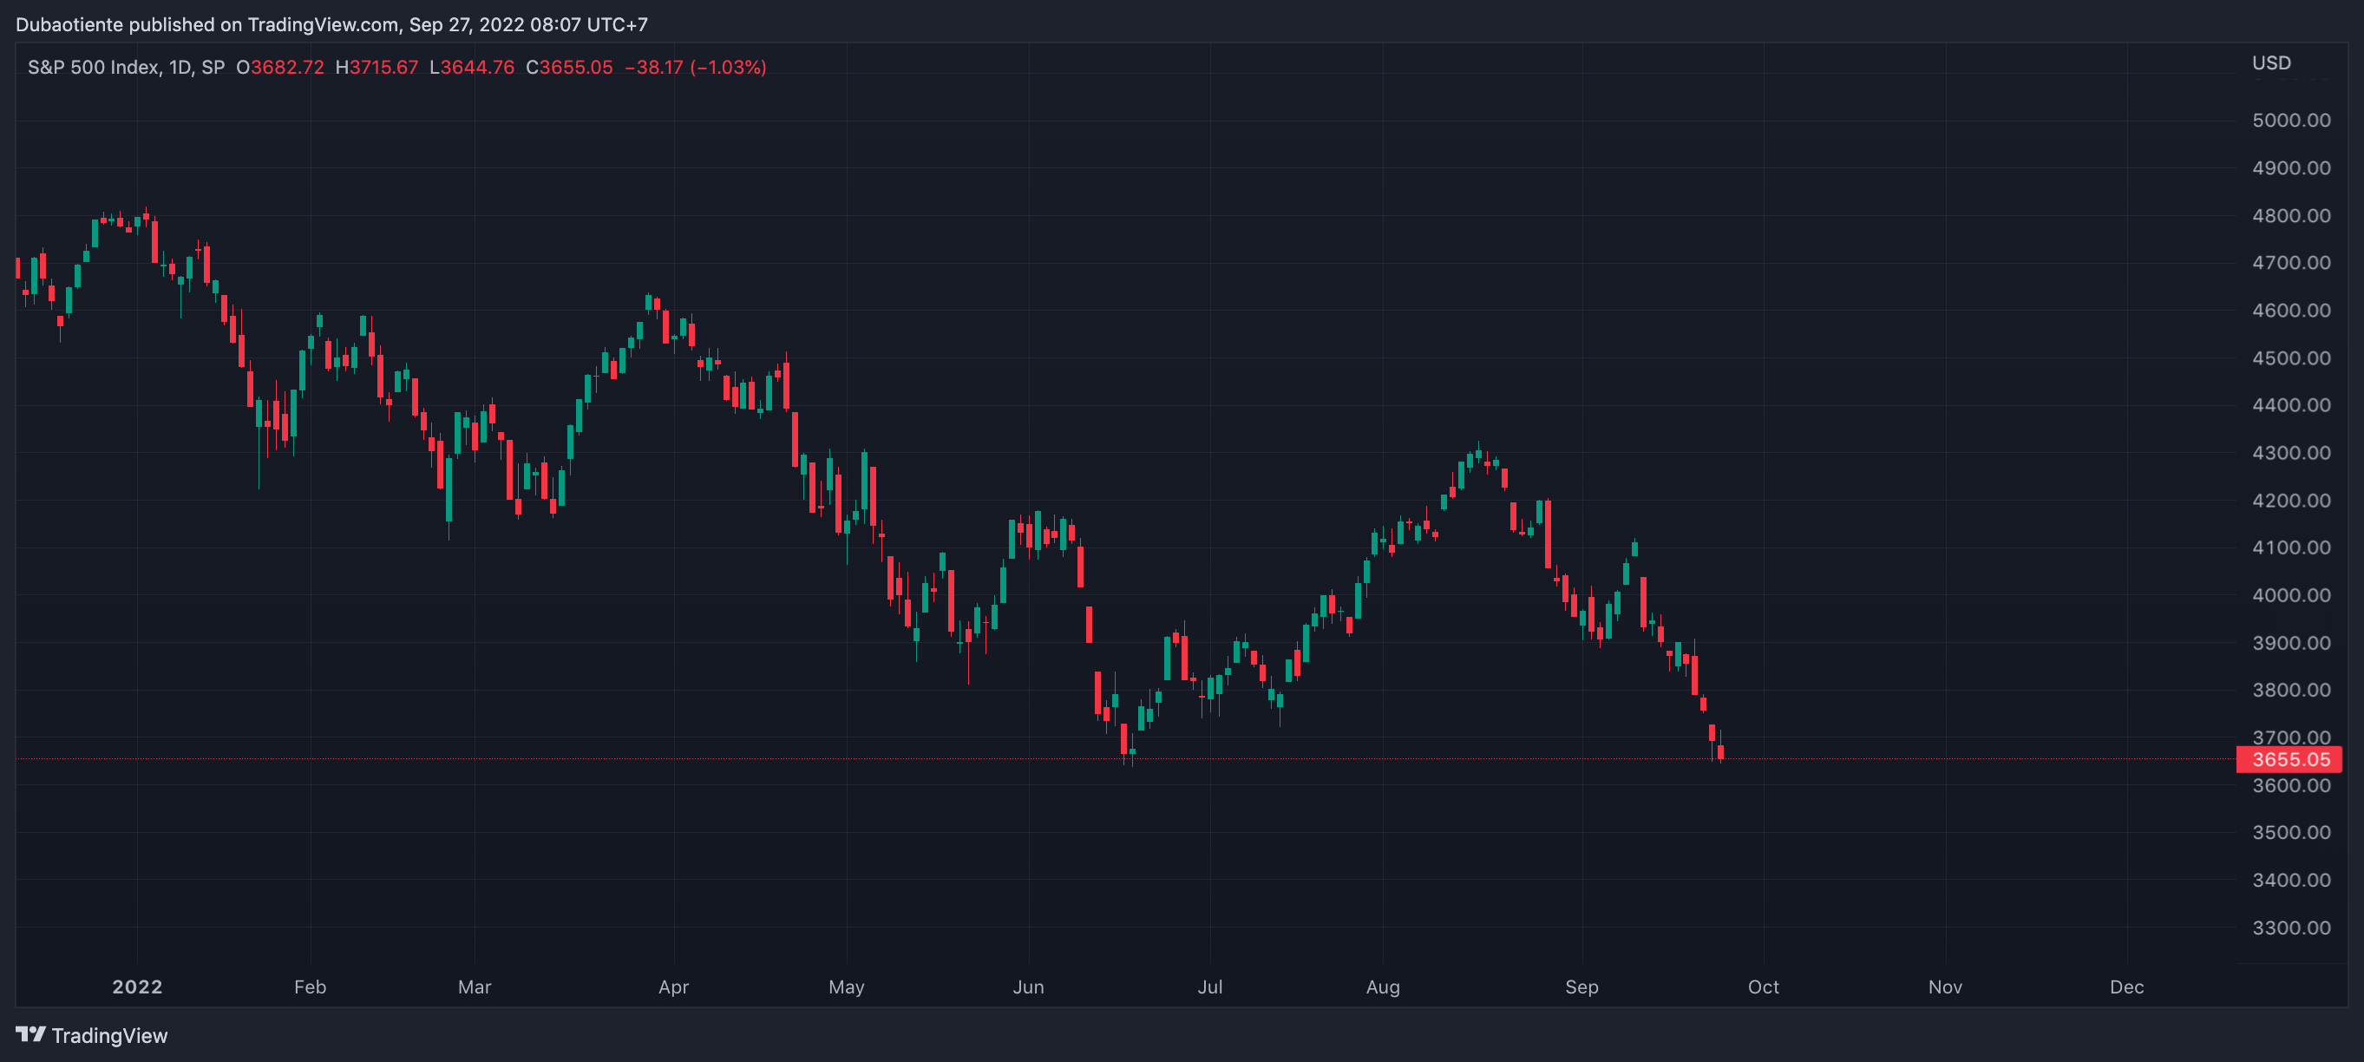Click the 5000.00 price axis label
This screenshot has height=1062, width=2364.
[2290, 121]
